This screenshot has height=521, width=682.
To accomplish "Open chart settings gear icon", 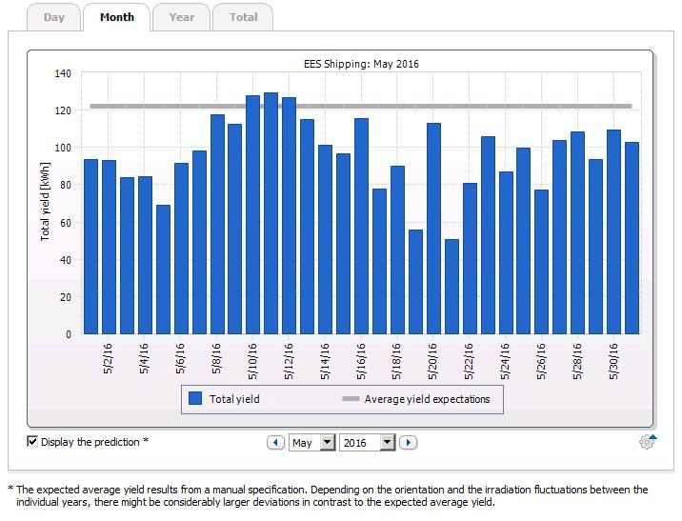I will (x=647, y=442).
